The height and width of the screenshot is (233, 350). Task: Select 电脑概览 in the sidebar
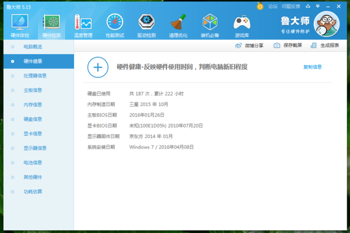32,45
